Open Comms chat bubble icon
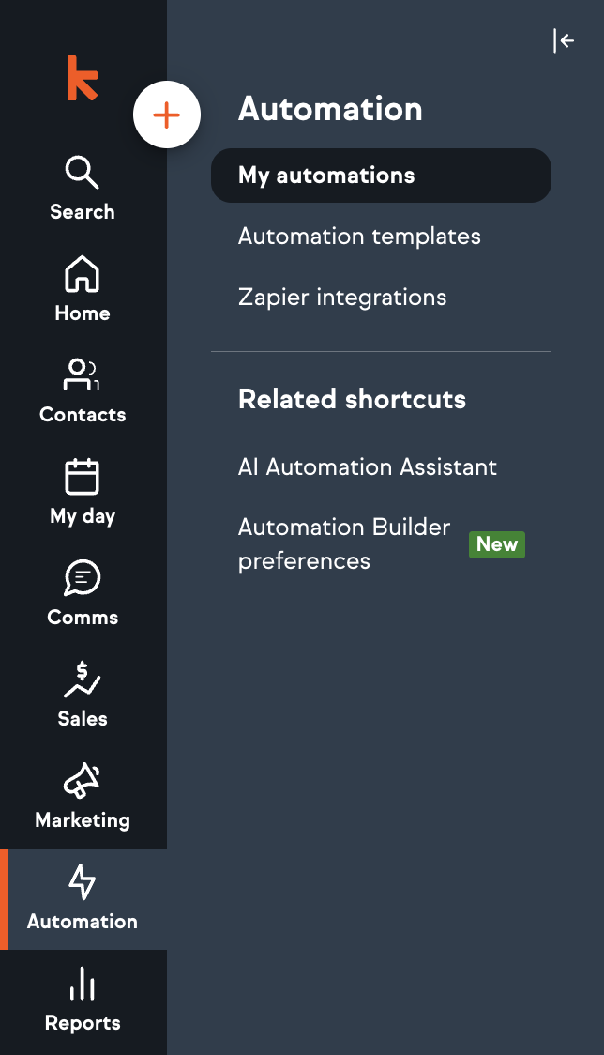The image size is (604, 1055). [83, 578]
